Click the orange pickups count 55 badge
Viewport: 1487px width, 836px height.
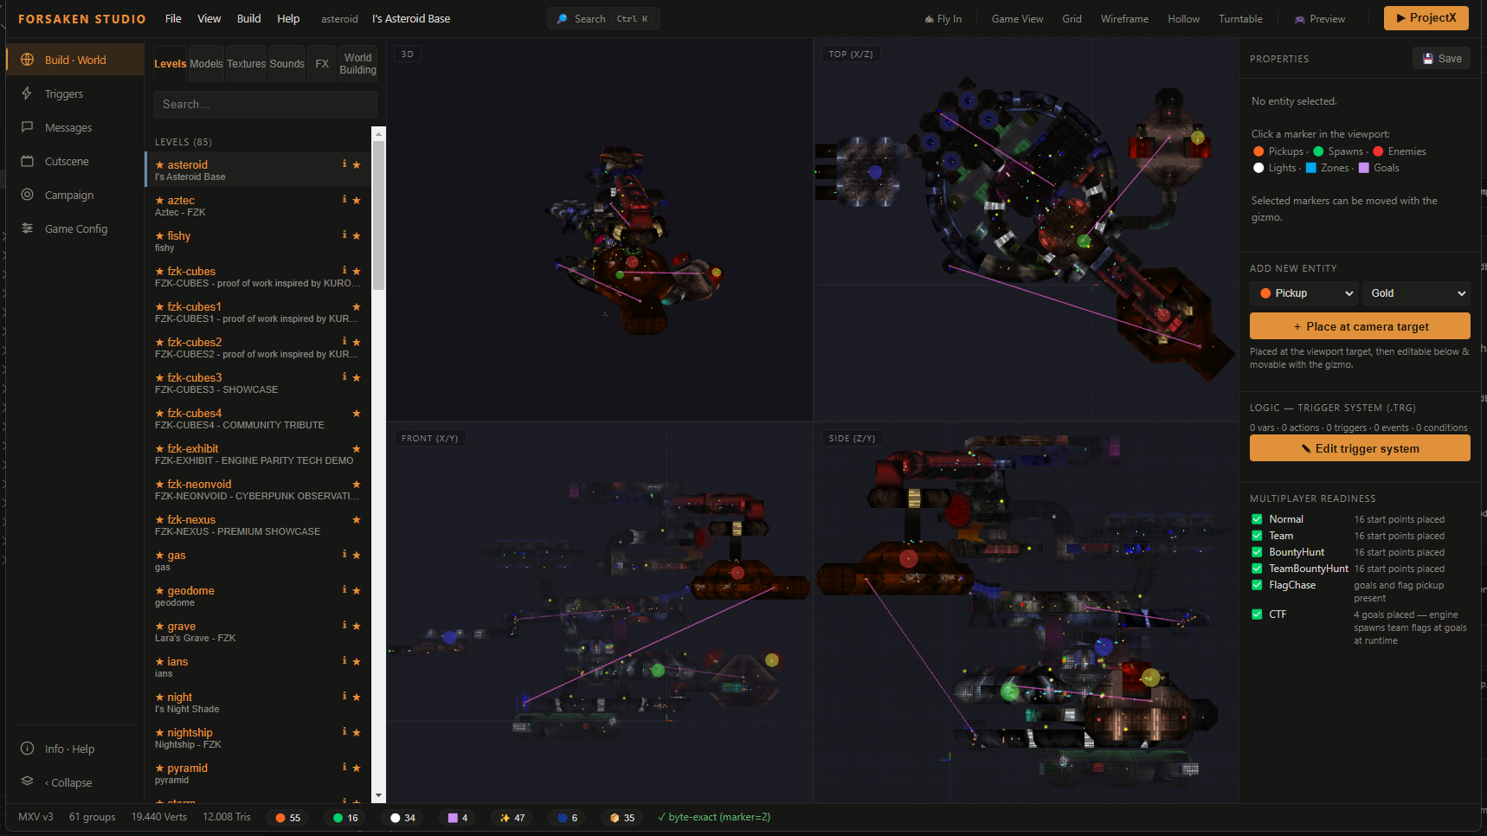coord(288,818)
